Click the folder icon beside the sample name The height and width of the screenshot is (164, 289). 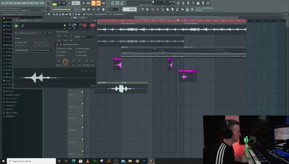[45, 33]
